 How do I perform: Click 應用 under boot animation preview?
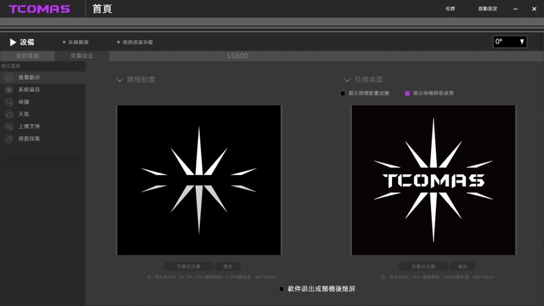coord(227,266)
